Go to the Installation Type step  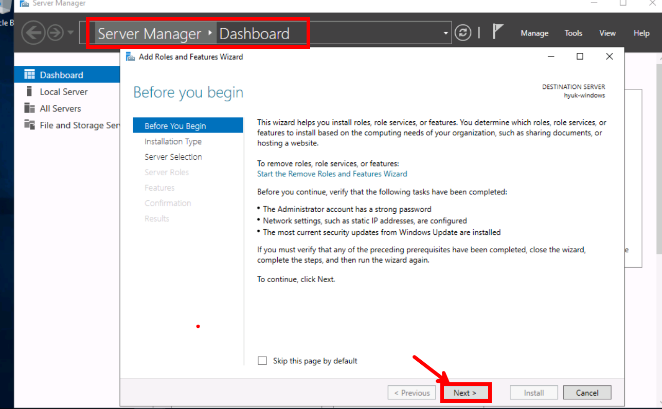click(173, 141)
